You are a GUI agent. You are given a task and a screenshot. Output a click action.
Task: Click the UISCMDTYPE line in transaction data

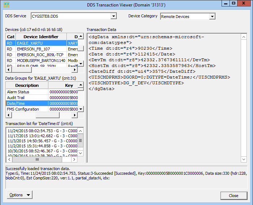coord(136,83)
